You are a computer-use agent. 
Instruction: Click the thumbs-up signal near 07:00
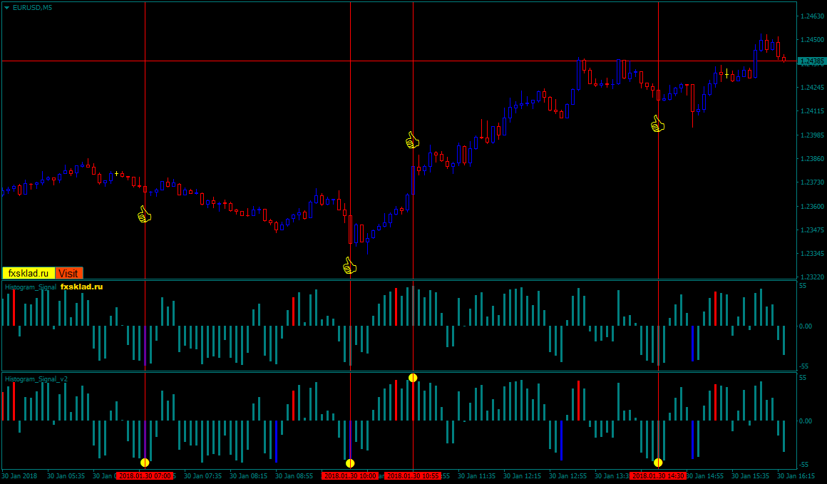point(145,214)
